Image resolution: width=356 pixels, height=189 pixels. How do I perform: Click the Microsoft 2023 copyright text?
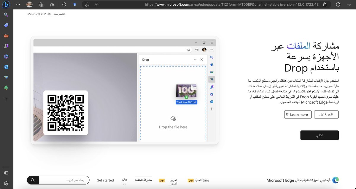[x=39, y=14]
